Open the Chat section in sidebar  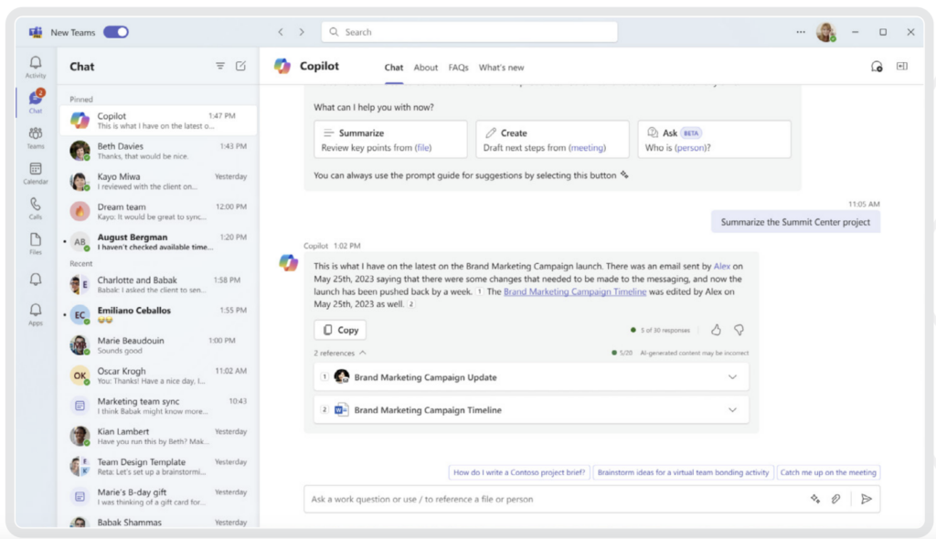[36, 101]
